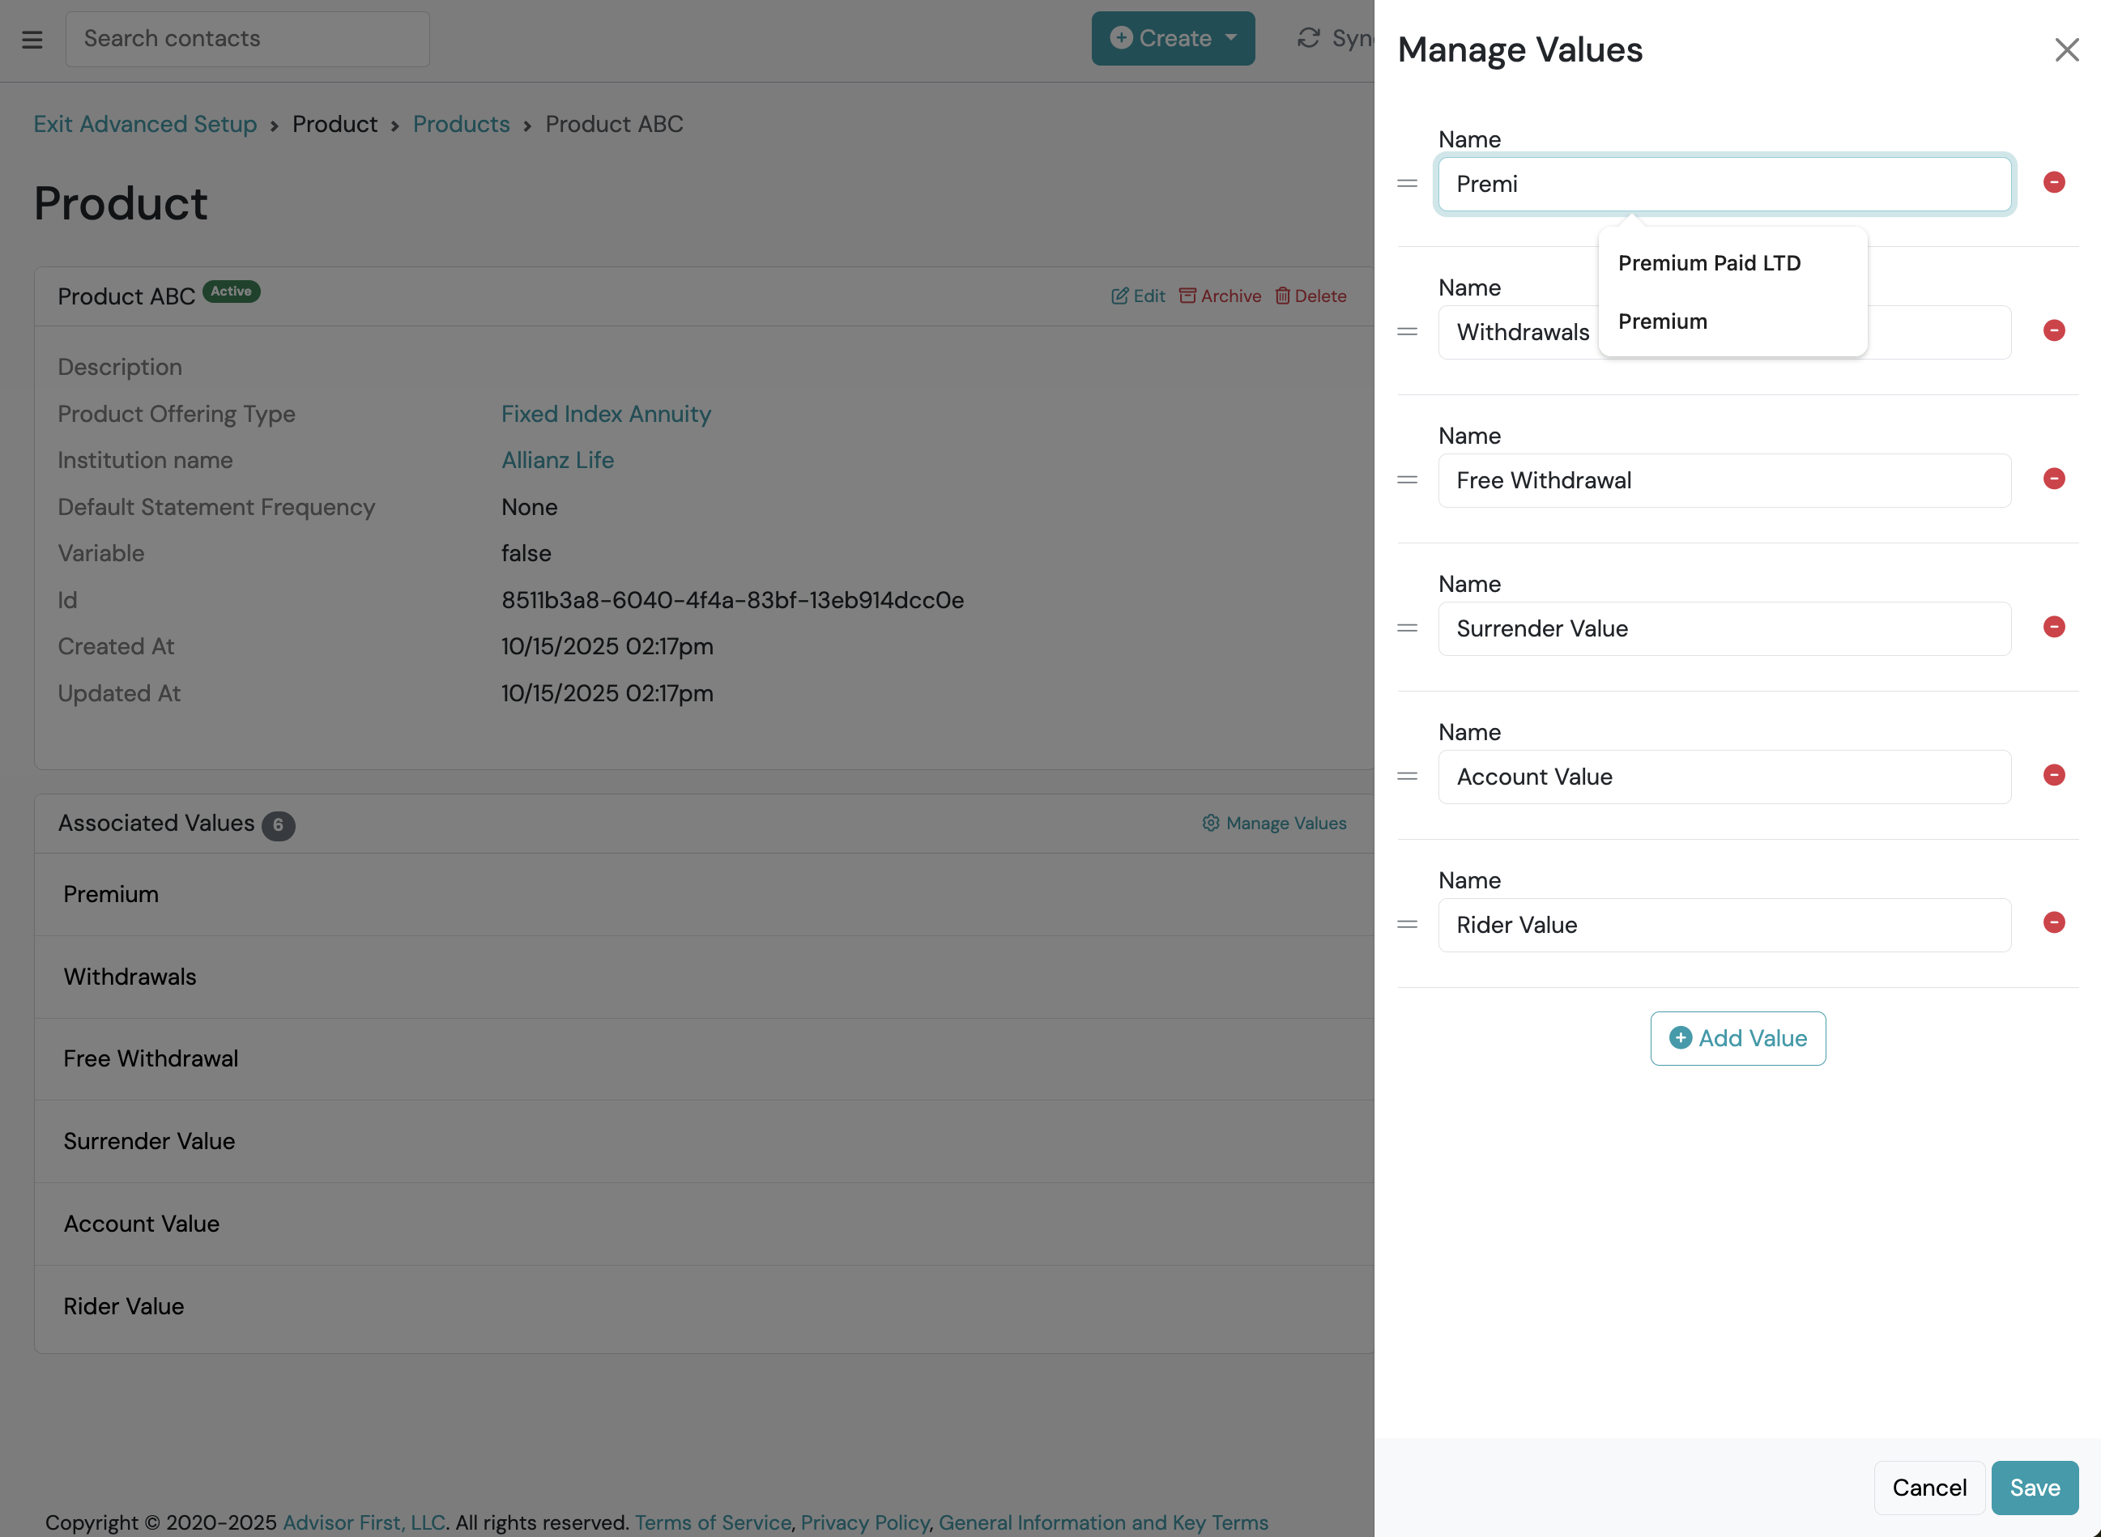Open the Advisor First, LLC link
This screenshot has width=2101, height=1537.
click(x=364, y=1522)
